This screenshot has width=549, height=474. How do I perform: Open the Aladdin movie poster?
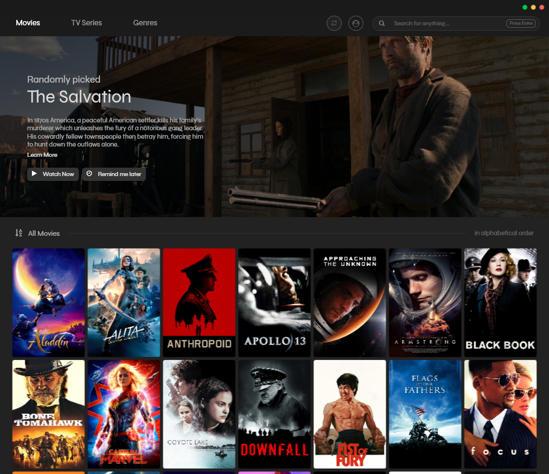(49, 303)
